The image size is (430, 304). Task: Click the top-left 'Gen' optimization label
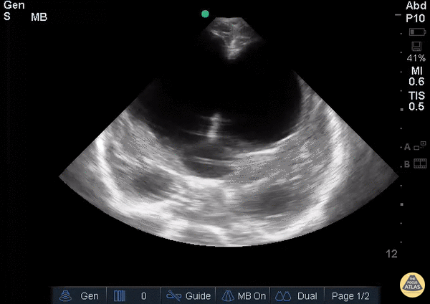click(x=14, y=5)
